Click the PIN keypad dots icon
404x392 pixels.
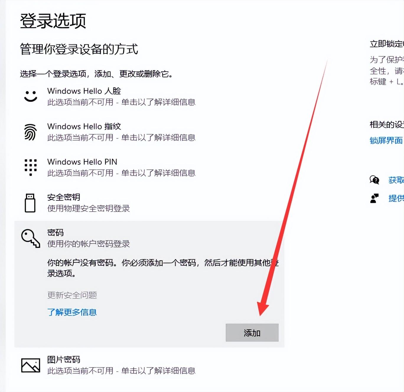(30, 167)
